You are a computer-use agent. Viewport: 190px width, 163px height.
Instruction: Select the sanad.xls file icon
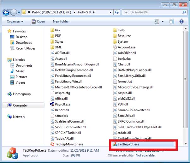52,116
